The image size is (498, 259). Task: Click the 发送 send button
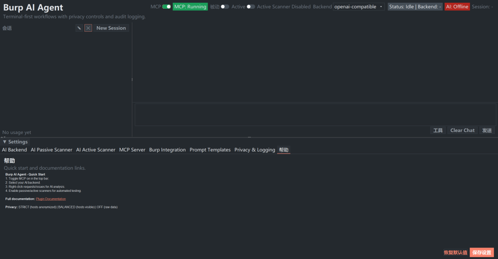[x=487, y=130]
